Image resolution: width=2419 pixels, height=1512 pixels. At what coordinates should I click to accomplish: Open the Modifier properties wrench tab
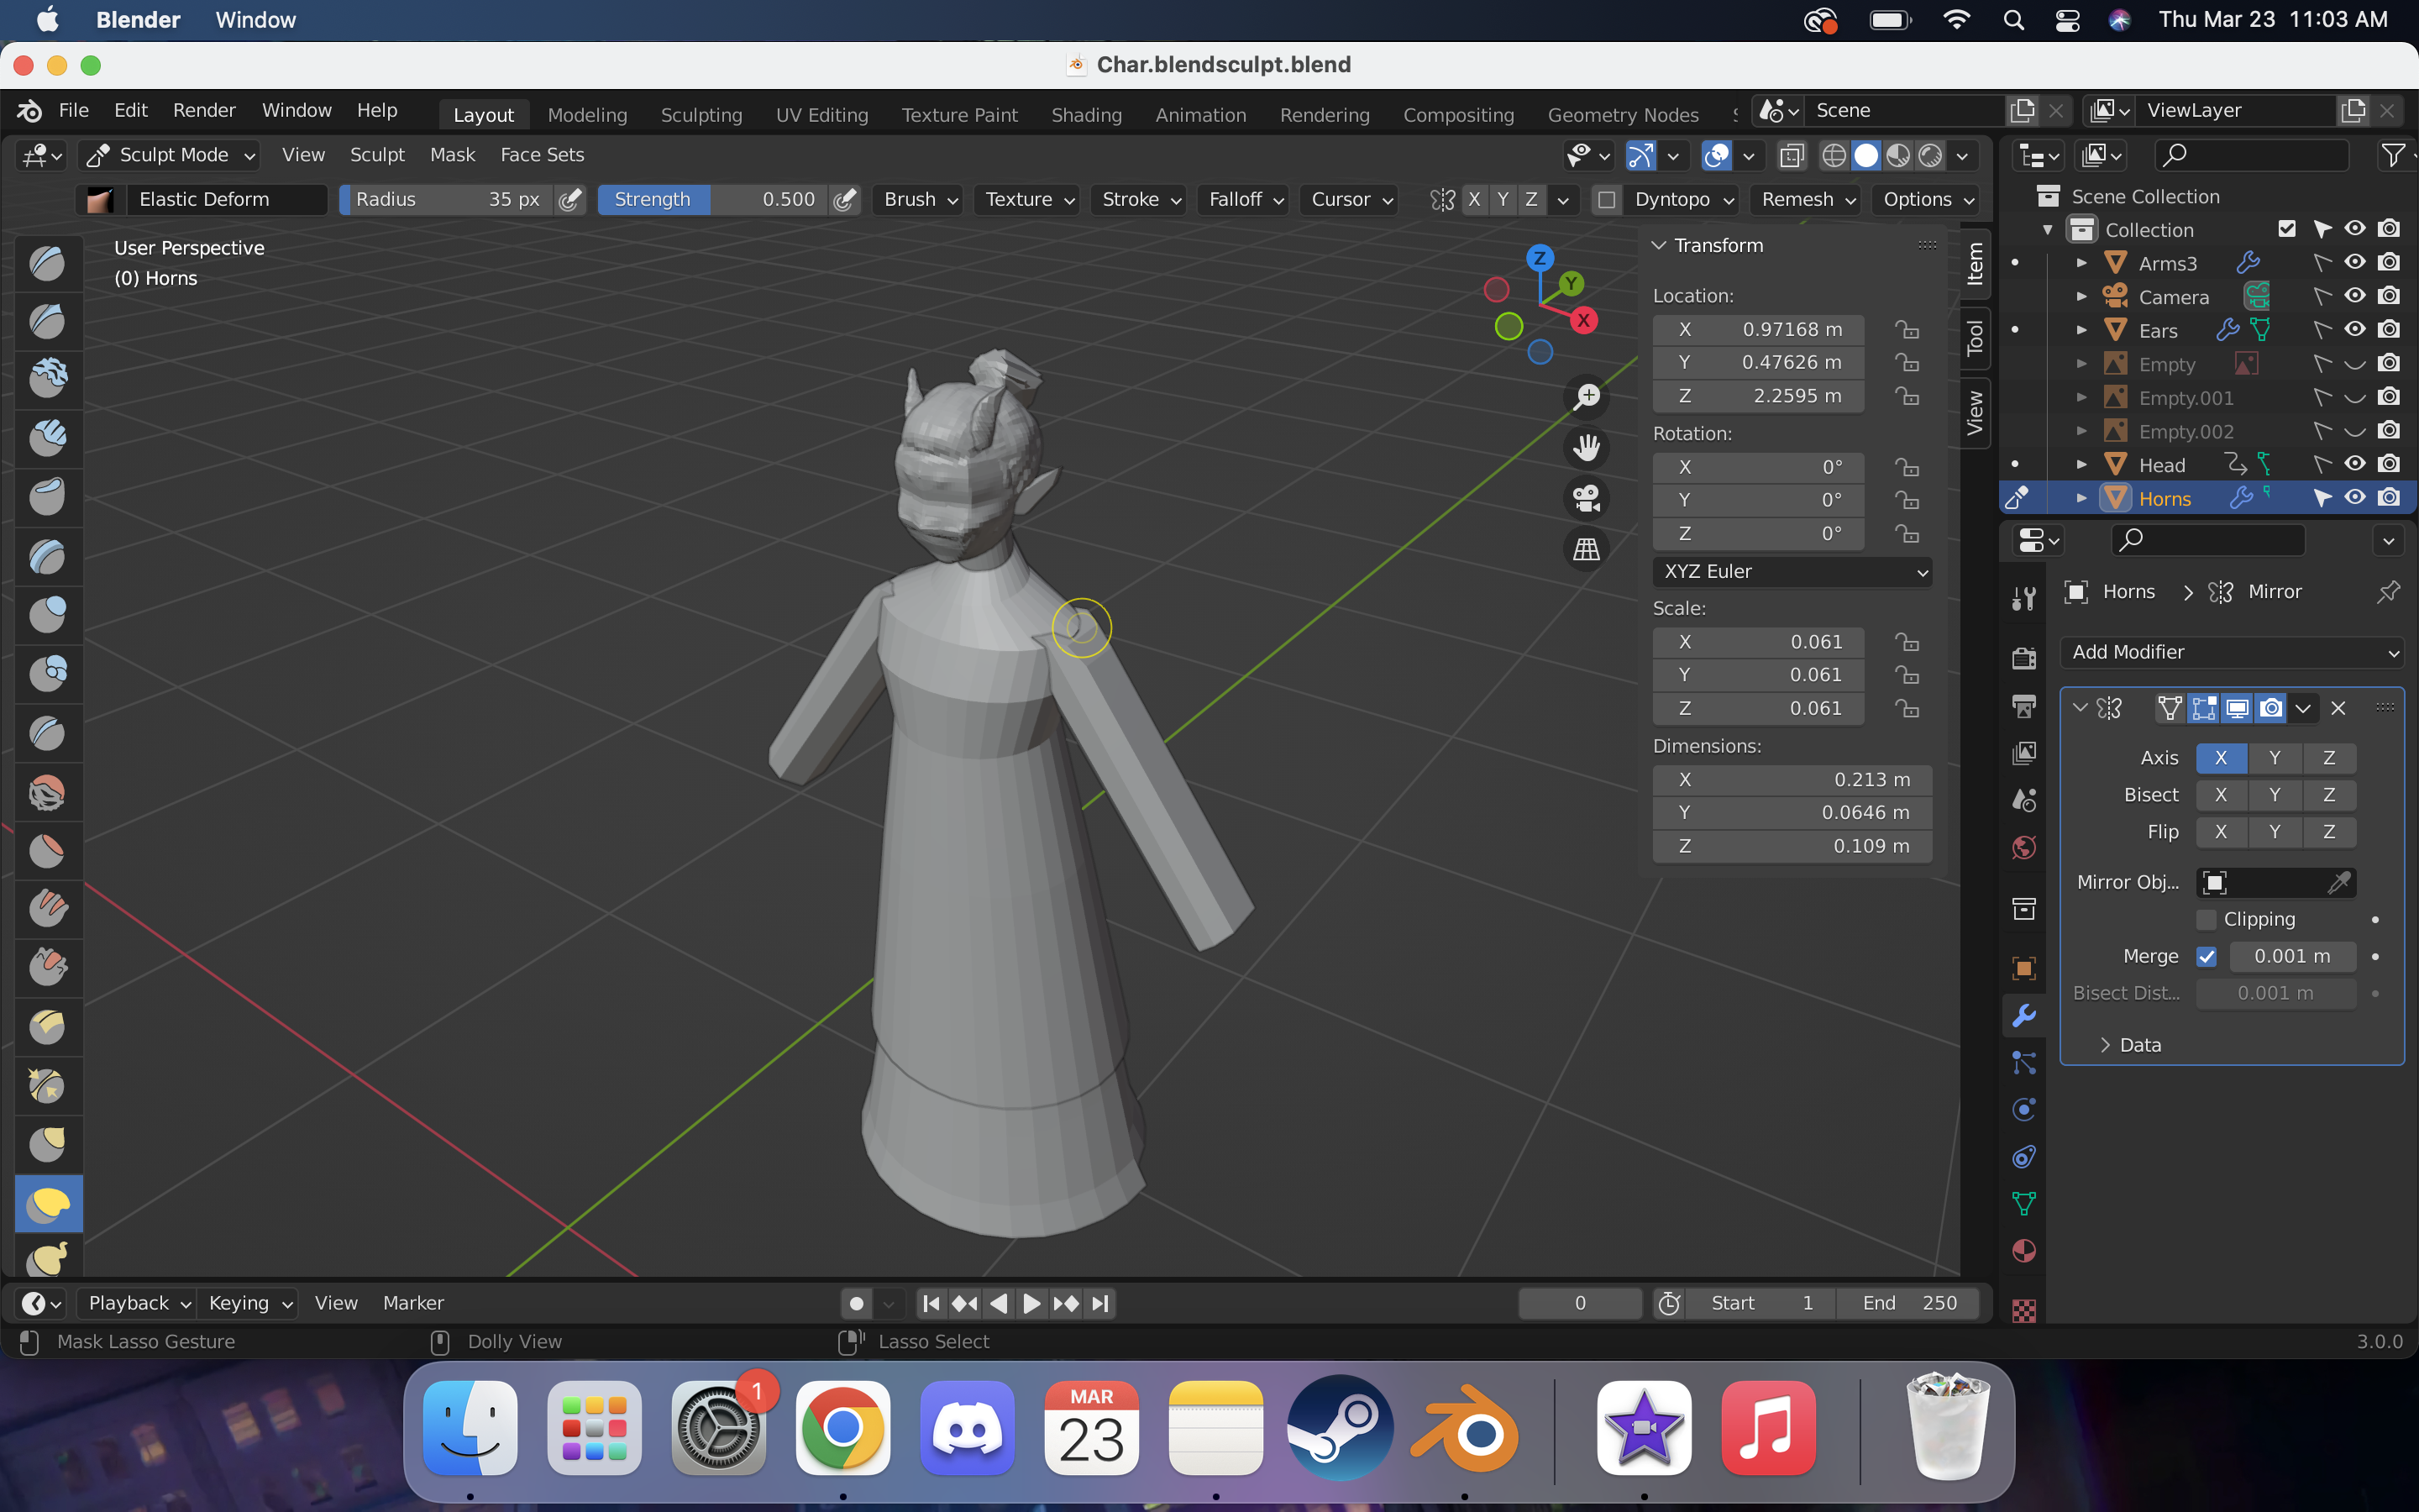[2023, 1015]
